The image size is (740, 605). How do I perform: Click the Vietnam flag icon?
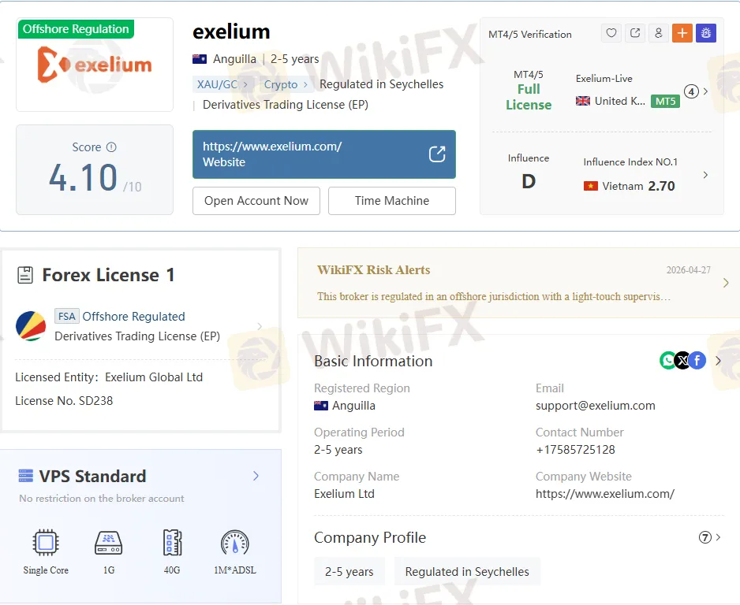point(590,186)
